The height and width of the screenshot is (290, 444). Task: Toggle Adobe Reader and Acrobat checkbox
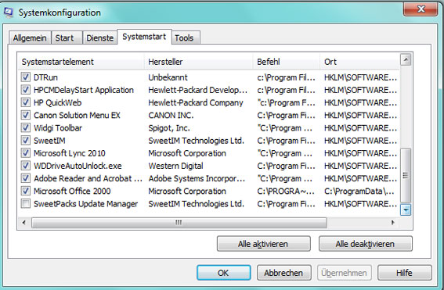click(26, 178)
